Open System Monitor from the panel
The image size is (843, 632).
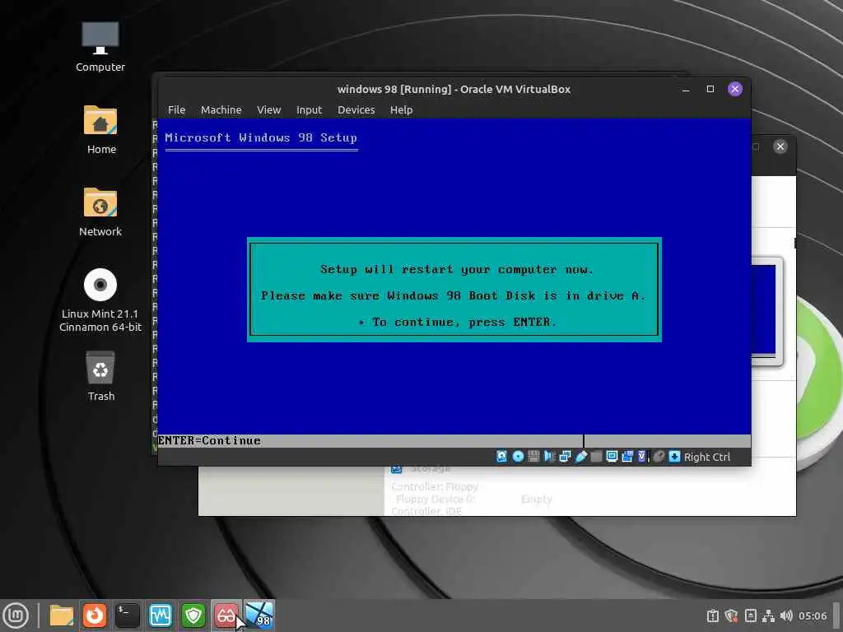click(161, 616)
